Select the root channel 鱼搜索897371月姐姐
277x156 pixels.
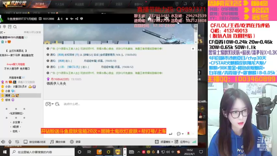14,37
